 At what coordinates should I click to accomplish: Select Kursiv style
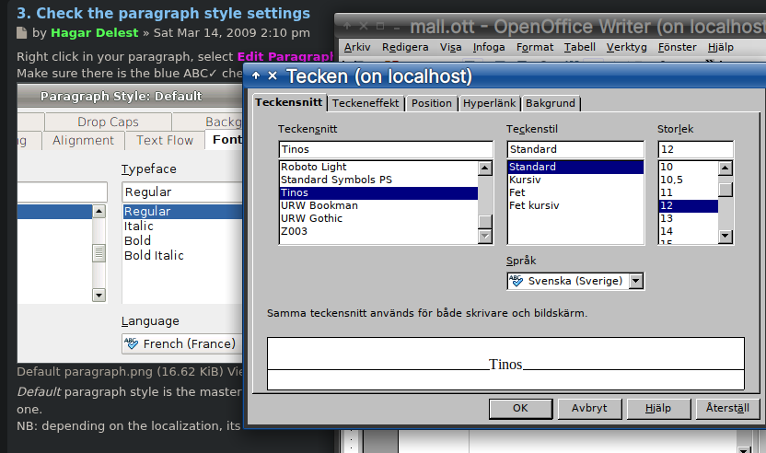[x=575, y=180]
